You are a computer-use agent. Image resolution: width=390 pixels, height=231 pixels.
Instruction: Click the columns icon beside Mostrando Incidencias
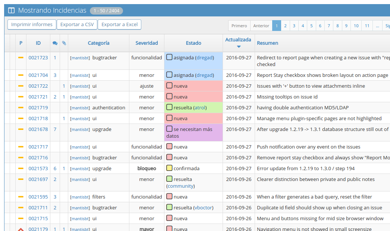pyautogui.click(x=12, y=10)
